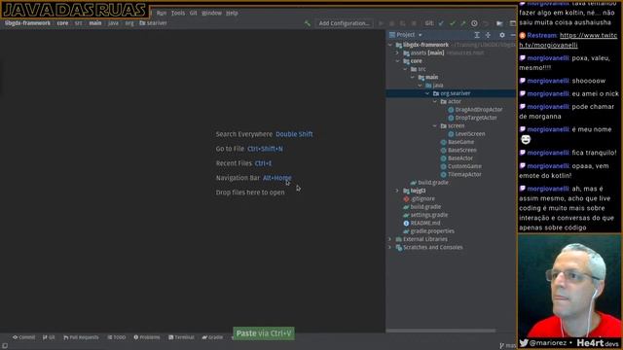Image resolution: width=623 pixels, height=350 pixels.
Task: Collapse the org.searlver package
Action: click(x=427, y=93)
